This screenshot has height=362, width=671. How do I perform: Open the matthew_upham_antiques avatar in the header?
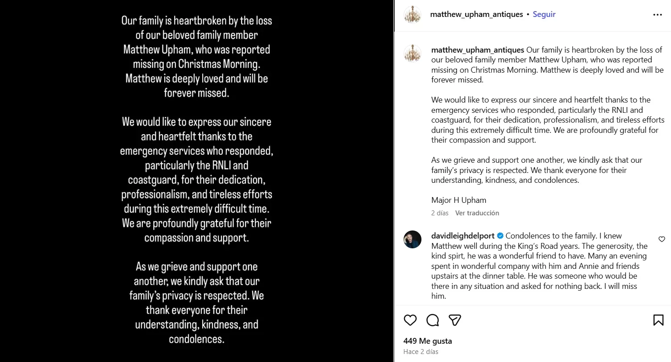click(x=413, y=15)
